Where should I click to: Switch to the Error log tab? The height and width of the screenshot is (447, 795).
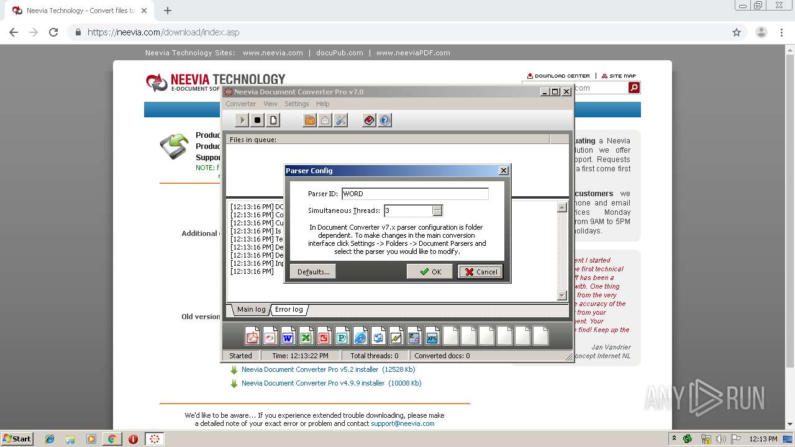click(x=289, y=309)
